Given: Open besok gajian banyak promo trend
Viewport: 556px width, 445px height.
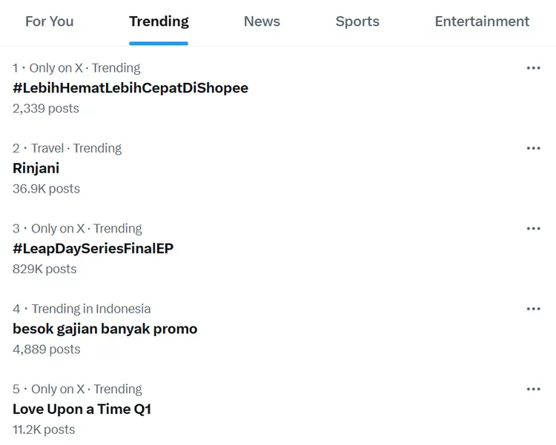Looking at the screenshot, I should point(105,329).
